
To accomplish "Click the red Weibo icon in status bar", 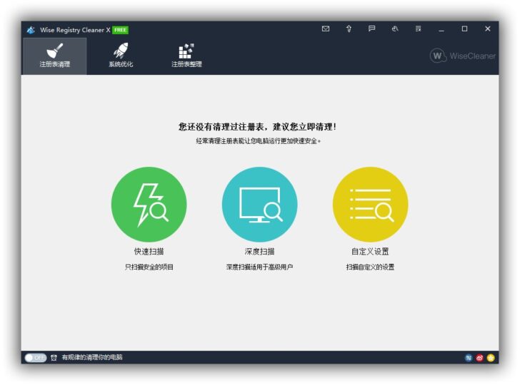I will pyautogui.click(x=479, y=358).
